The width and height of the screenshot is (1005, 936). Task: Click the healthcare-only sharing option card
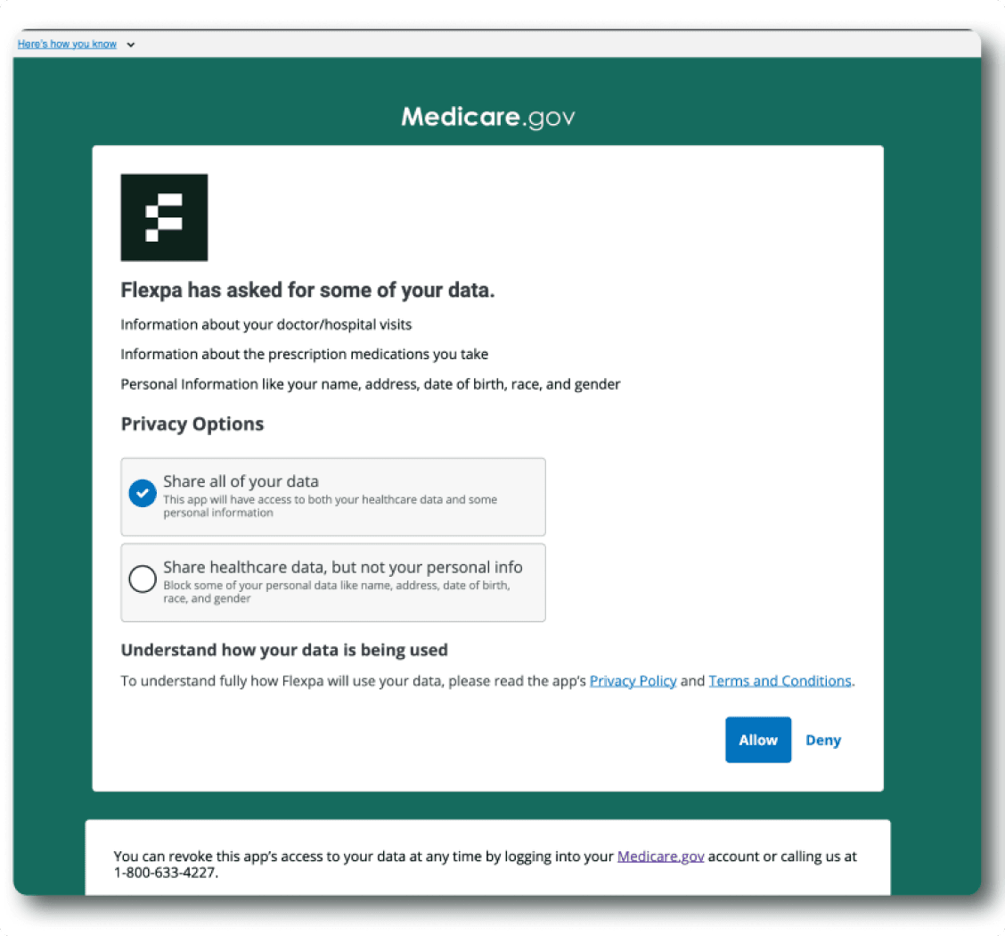coord(333,582)
